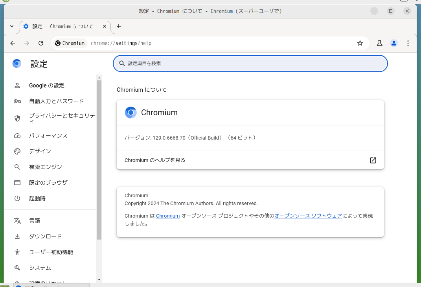Click the Chromium open source project link
The image size is (421, 287).
point(168,216)
